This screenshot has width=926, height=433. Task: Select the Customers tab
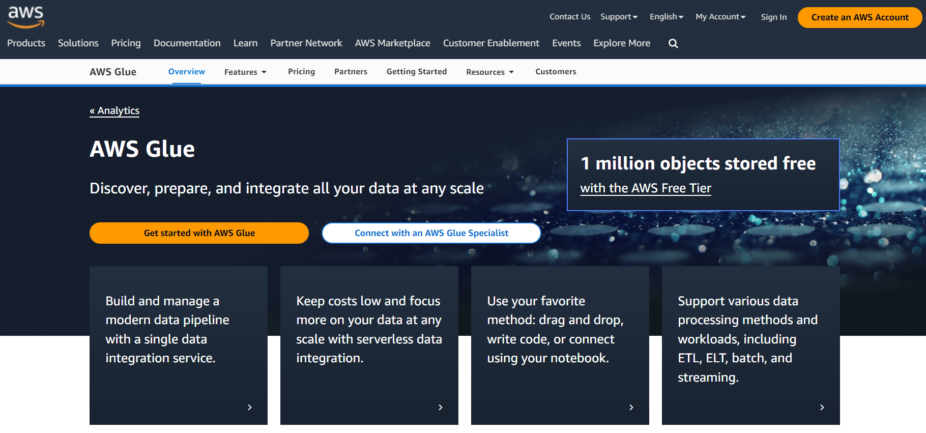(556, 72)
